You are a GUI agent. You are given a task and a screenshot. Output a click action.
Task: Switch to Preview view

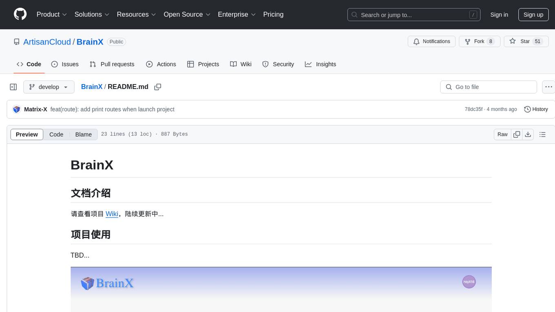point(27,134)
